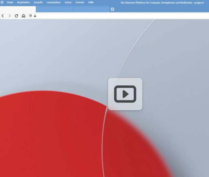
Task: Open the Hilfe menu
Action: [x=91, y=2]
